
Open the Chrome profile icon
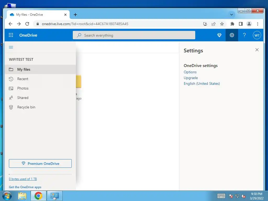pos(249,24)
